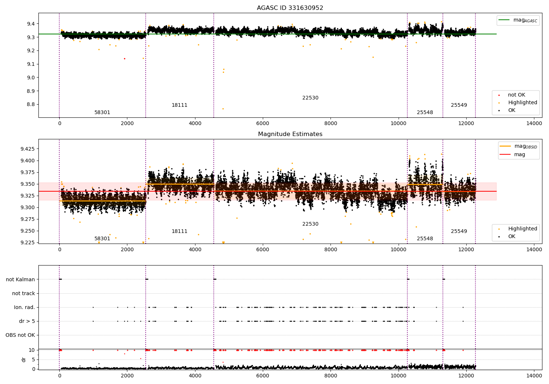
Task: Select OBSID label 22530 in the top plot
Action: pyautogui.click(x=310, y=98)
